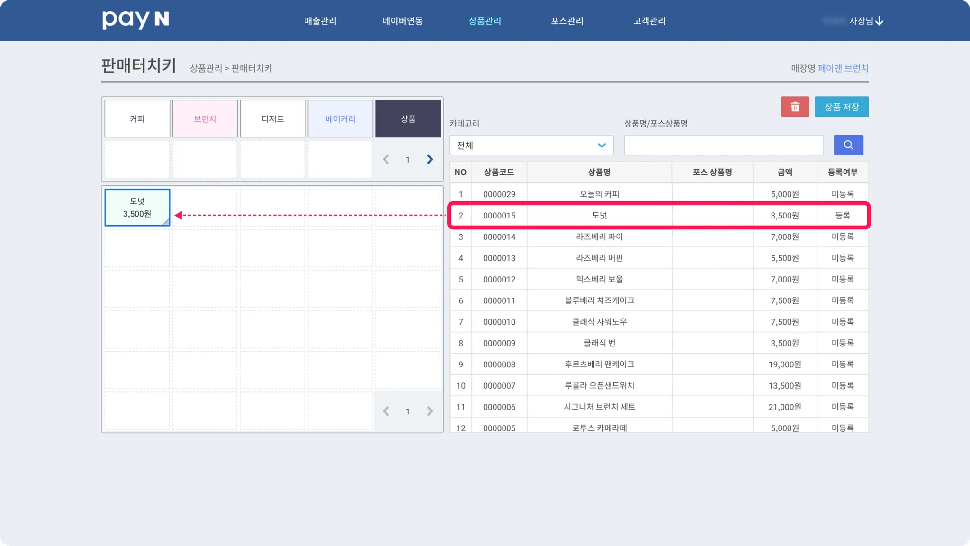The image size is (970, 546).
Task: Select the 브런치 category tab
Action: pos(205,118)
